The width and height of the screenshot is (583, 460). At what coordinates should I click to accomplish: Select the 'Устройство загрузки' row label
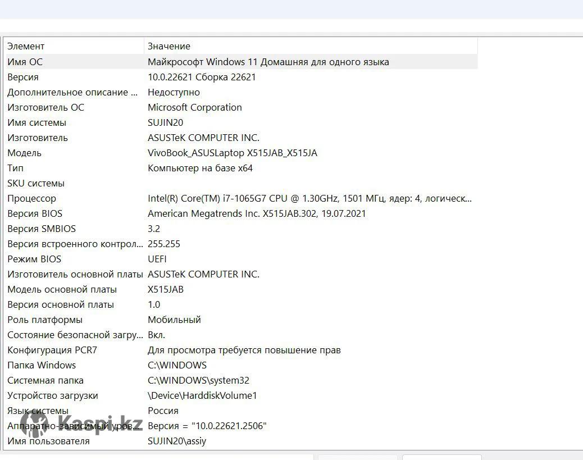point(53,395)
